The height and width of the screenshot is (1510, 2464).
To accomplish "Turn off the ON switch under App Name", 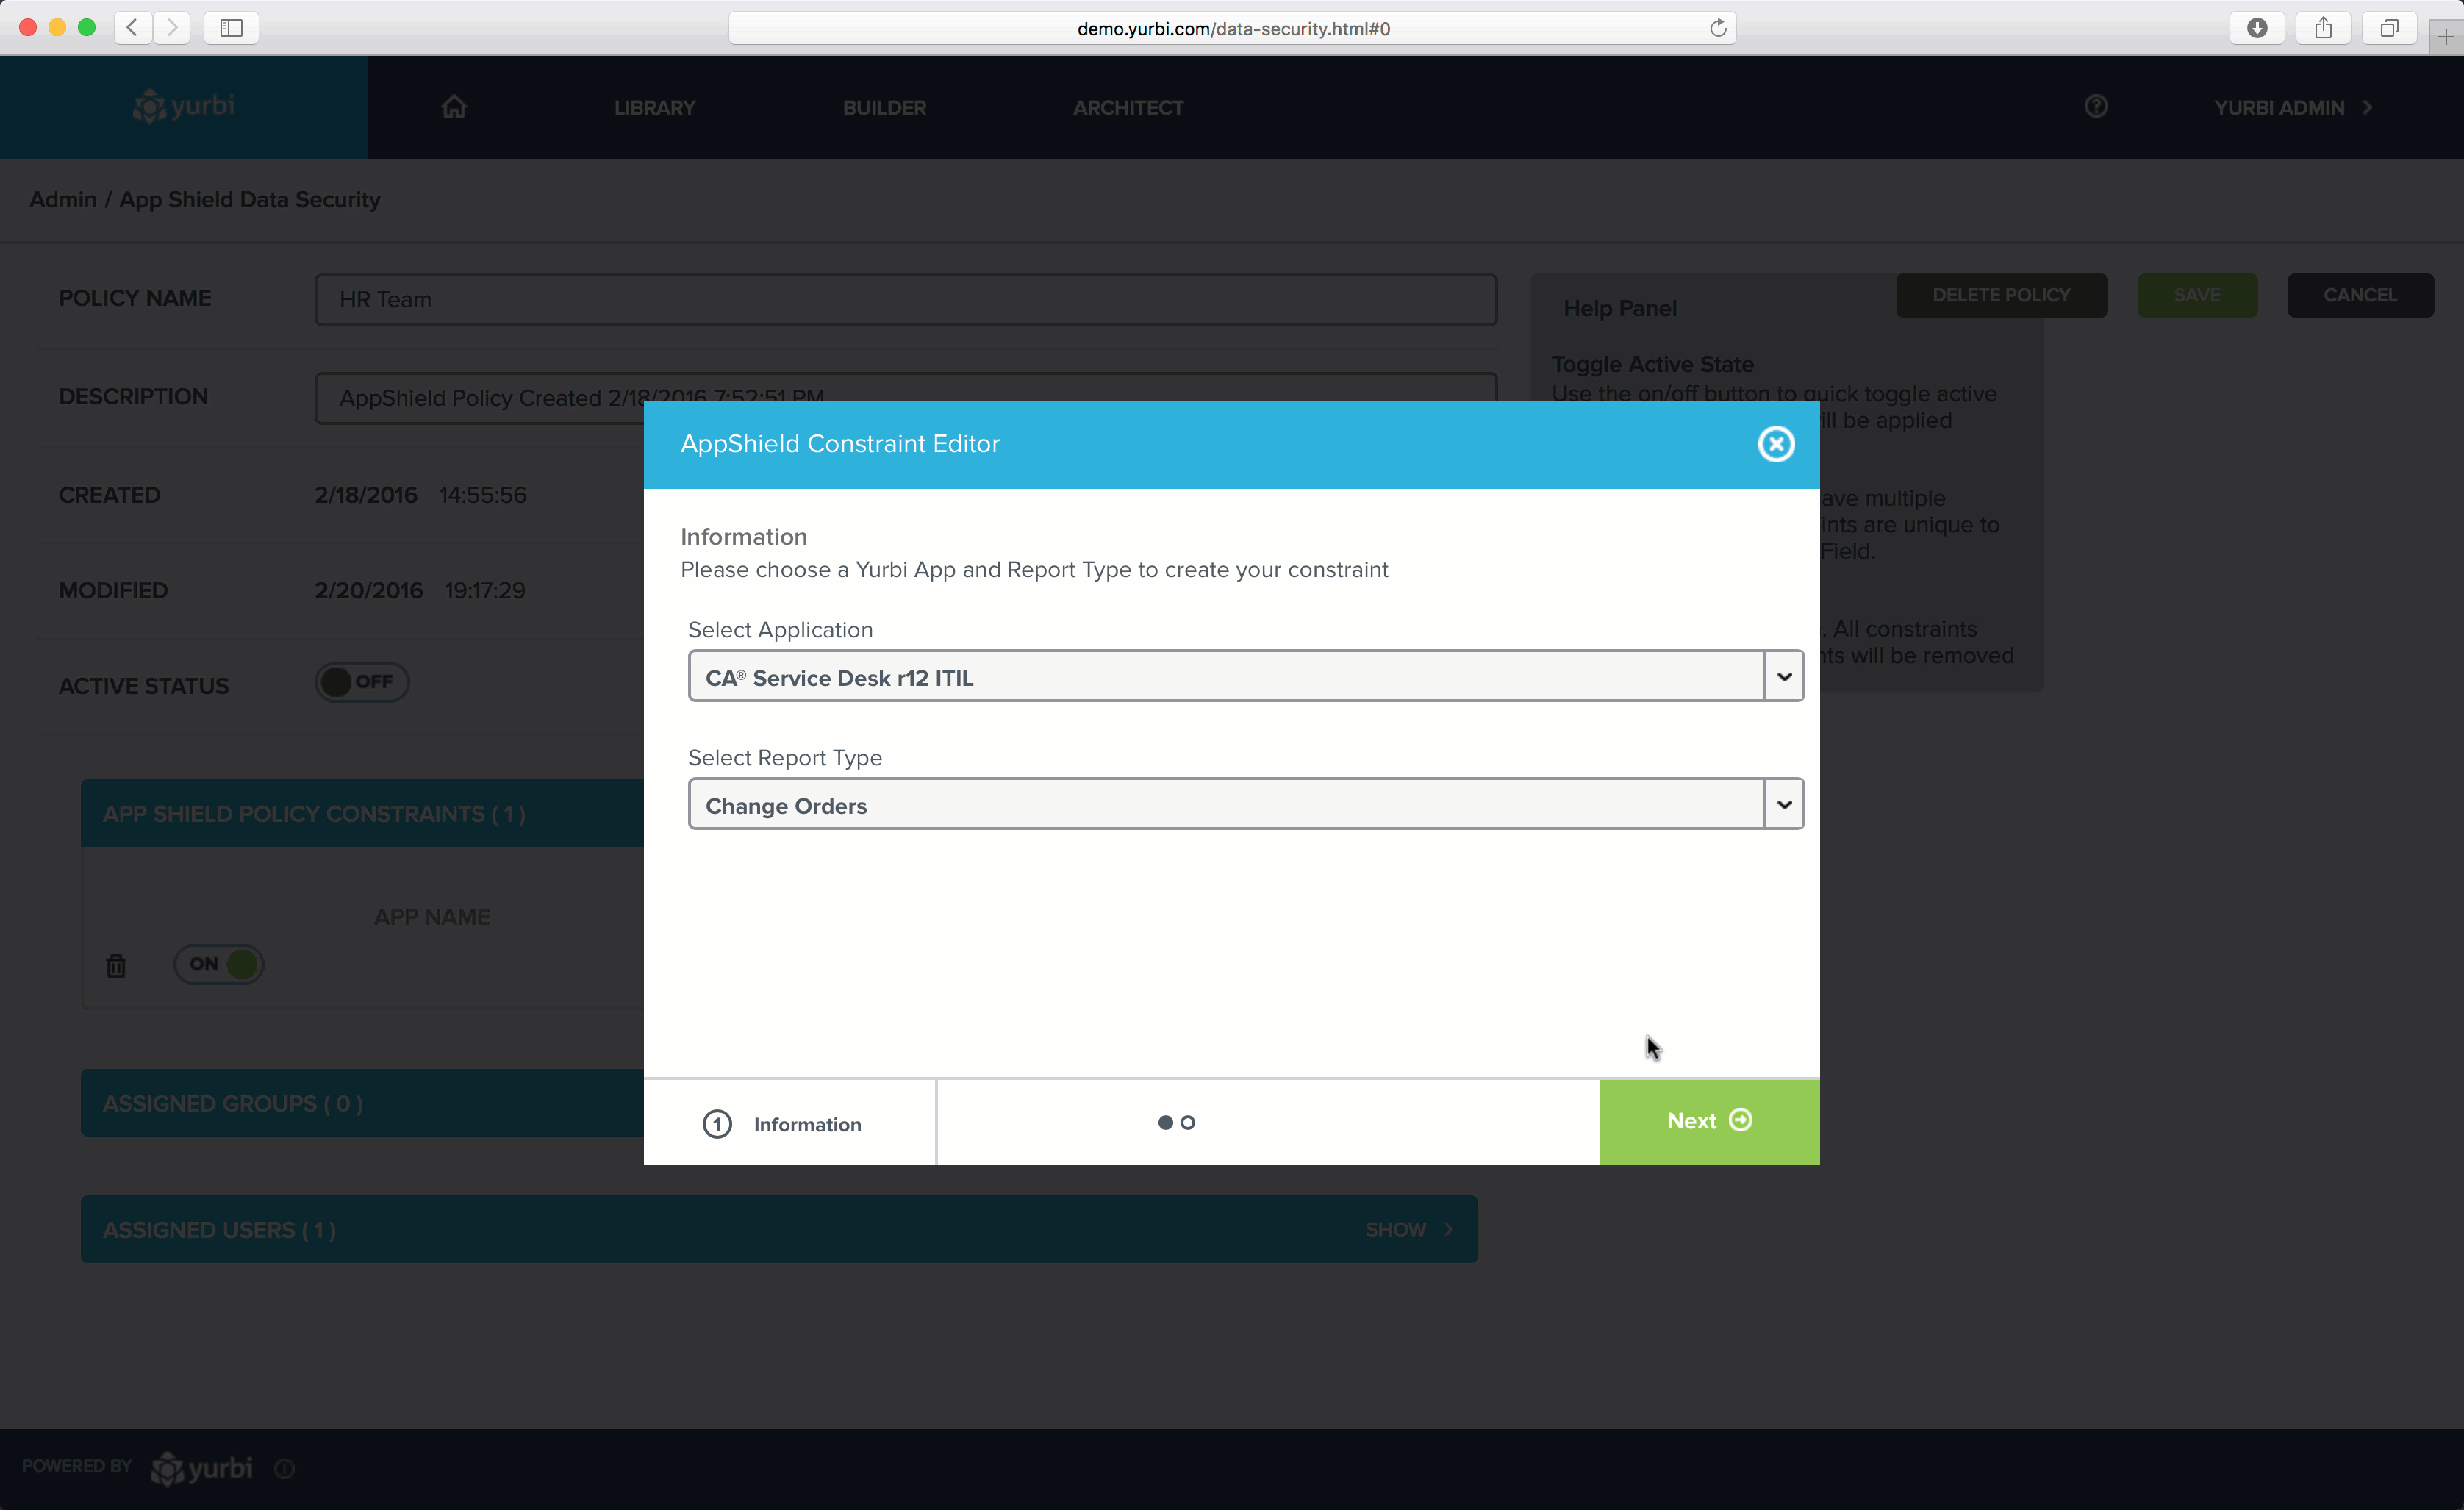I will pos(219,964).
